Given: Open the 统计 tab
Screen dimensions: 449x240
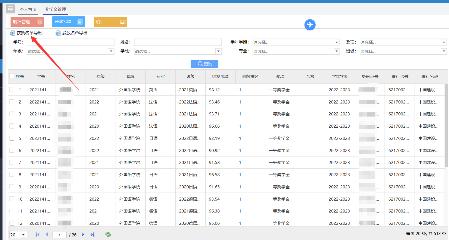Looking at the screenshot, I should point(110,22).
